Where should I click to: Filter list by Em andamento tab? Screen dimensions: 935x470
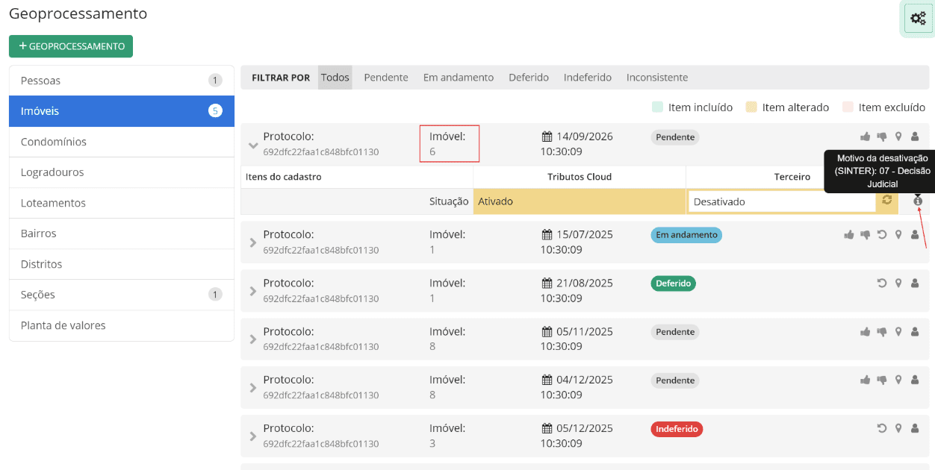click(459, 78)
